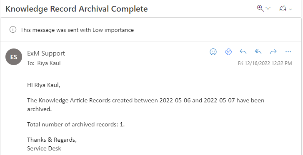Click the Service Desk signature text
This screenshot has width=303, height=155.
[44, 148]
